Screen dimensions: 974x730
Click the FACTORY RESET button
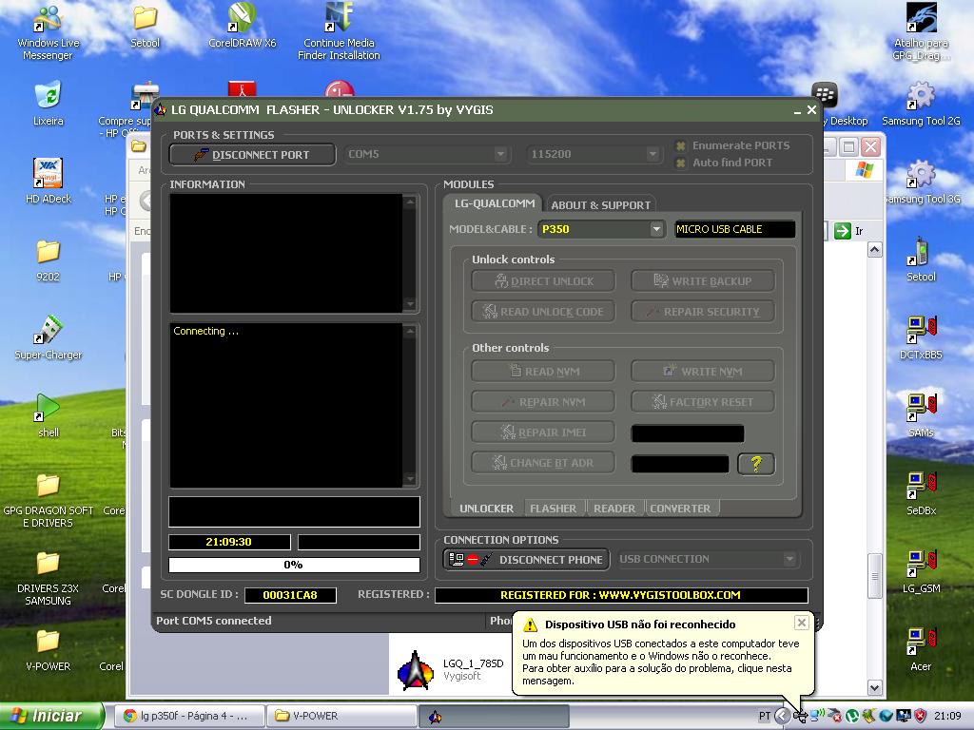pyautogui.click(x=703, y=402)
